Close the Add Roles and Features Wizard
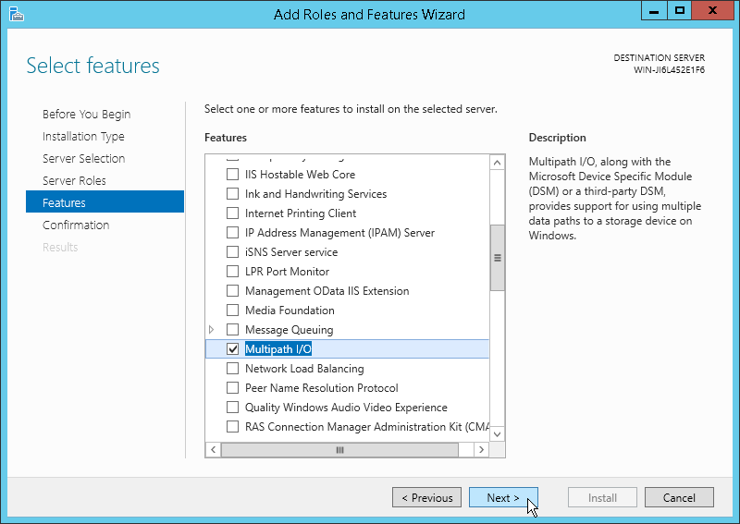The image size is (740, 524). pos(712,11)
